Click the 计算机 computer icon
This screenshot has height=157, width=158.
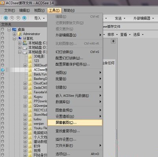[x=20, y=38]
